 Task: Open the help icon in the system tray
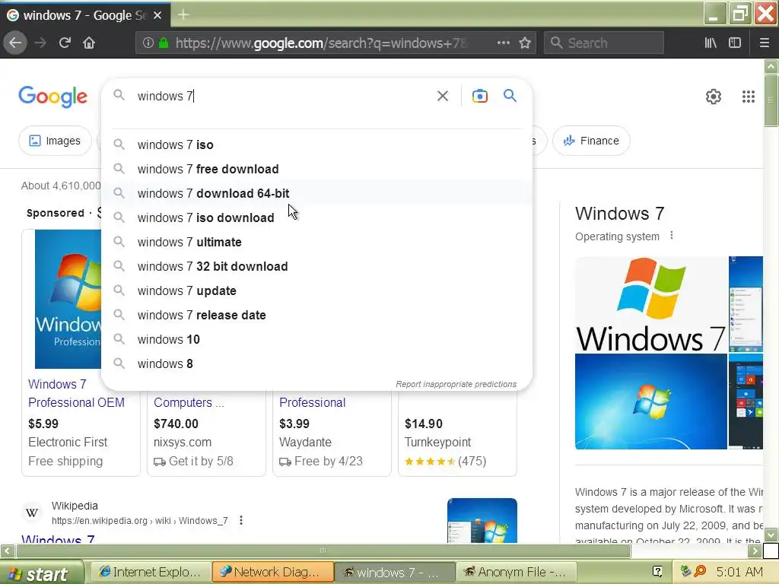pyautogui.click(x=657, y=572)
